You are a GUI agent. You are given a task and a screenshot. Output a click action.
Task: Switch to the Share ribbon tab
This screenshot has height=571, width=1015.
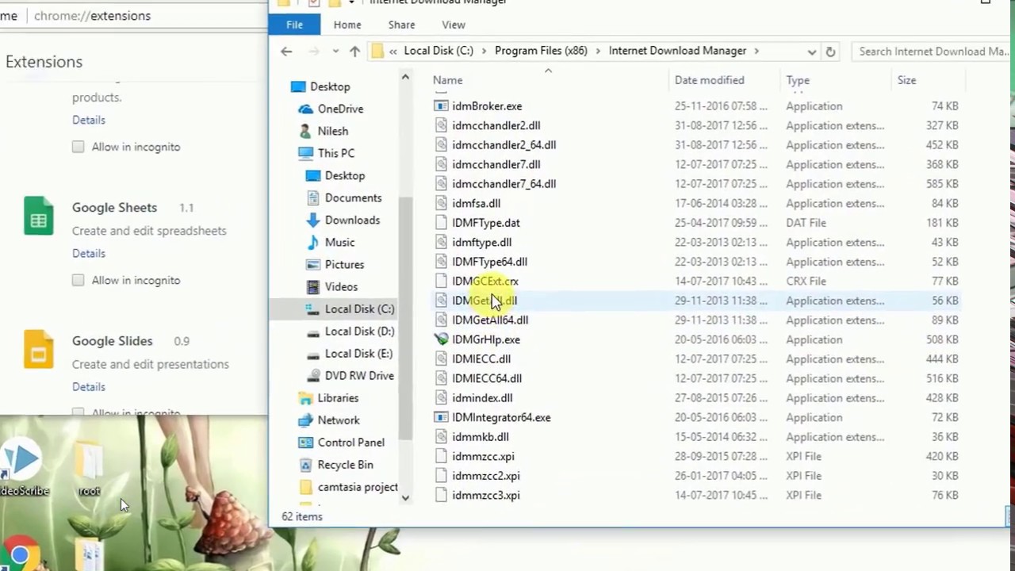coord(401,25)
